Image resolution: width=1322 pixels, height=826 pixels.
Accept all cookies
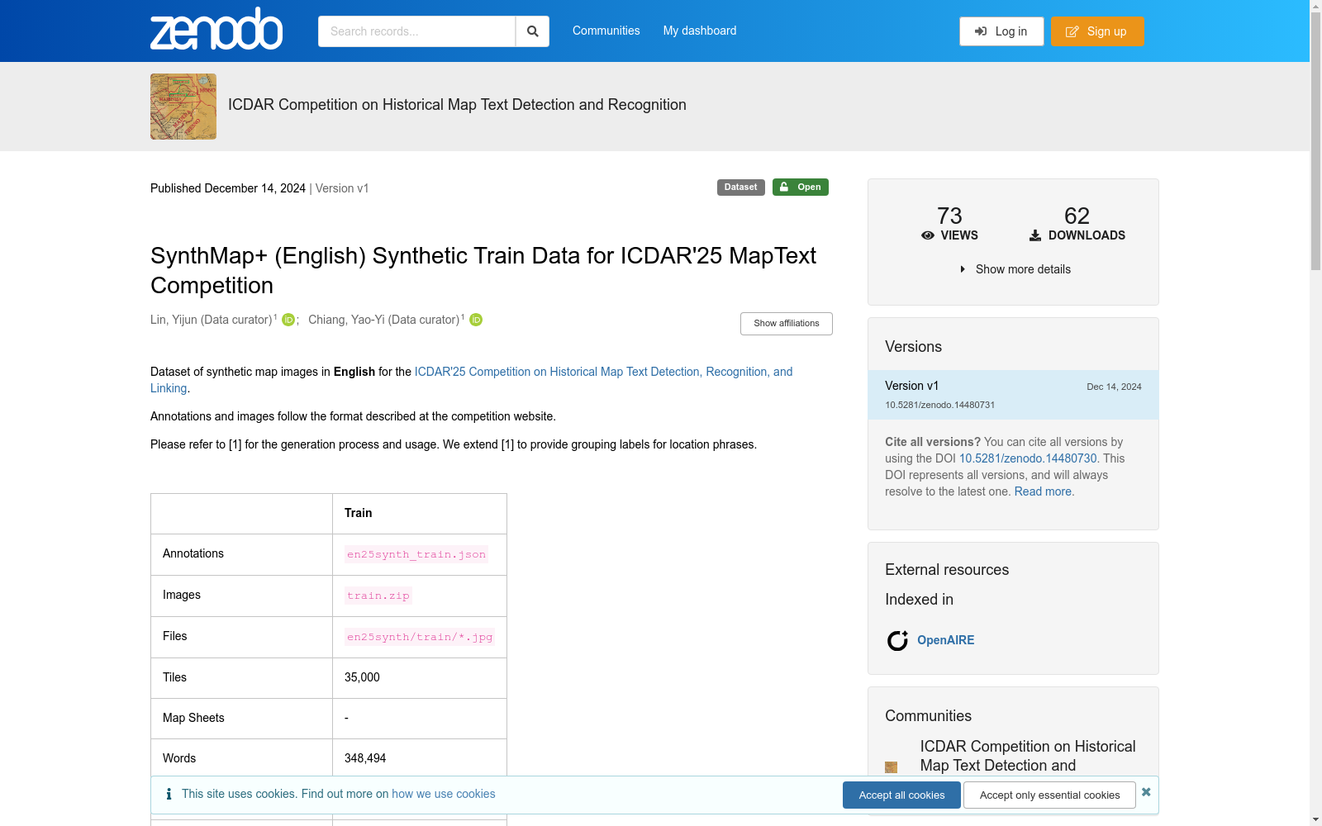[901, 795]
